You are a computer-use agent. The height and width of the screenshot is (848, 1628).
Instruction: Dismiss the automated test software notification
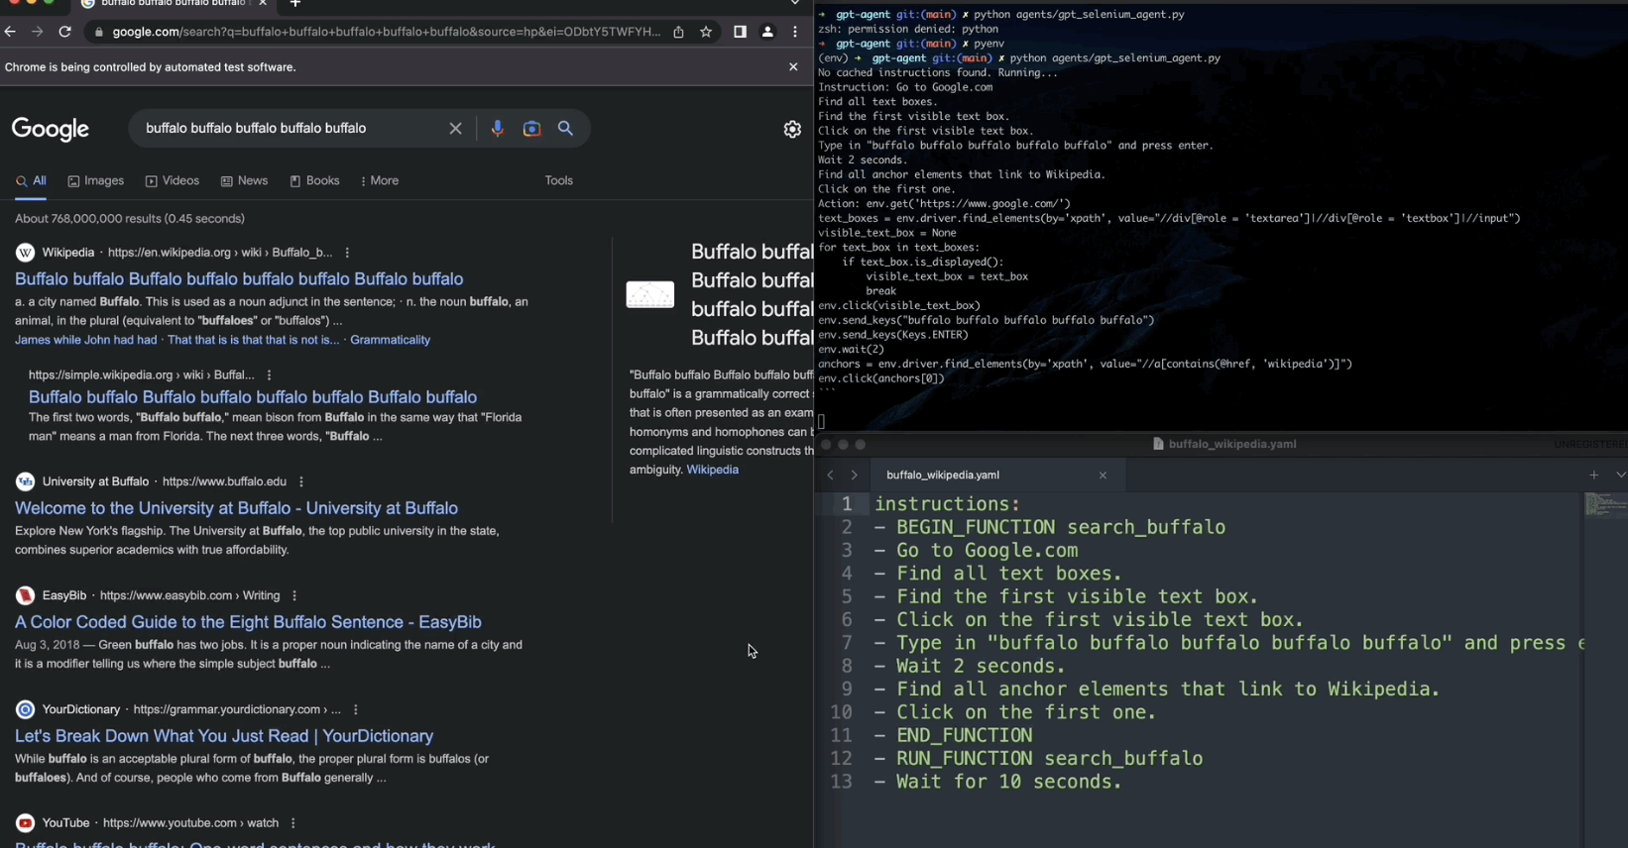coord(793,67)
